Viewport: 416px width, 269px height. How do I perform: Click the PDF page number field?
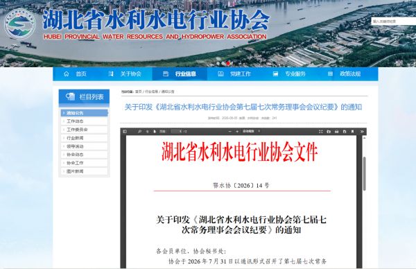tap(177, 132)
